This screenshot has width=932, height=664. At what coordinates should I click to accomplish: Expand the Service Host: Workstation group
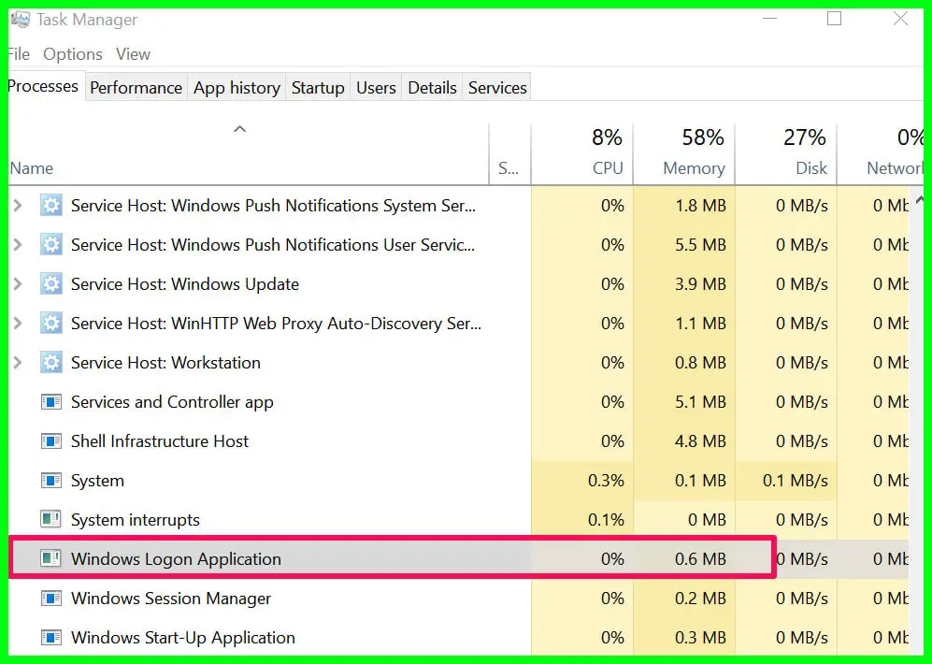pos(18,362)
